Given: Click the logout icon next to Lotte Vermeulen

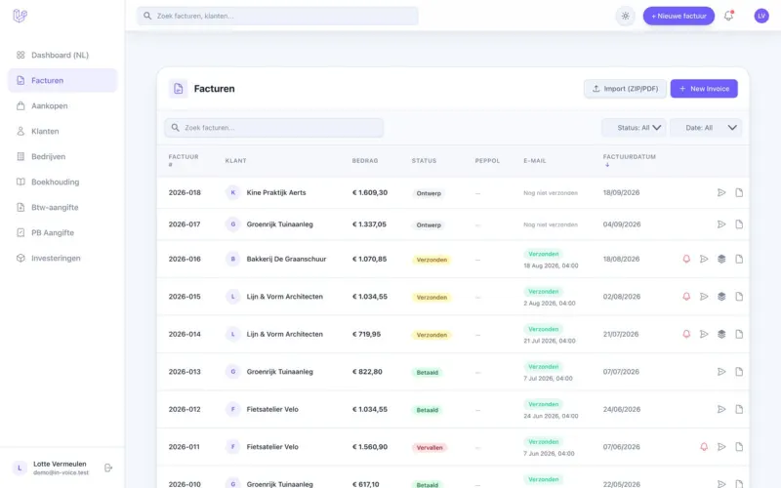Looking at the screenshot, I should [x=108, y=468].
